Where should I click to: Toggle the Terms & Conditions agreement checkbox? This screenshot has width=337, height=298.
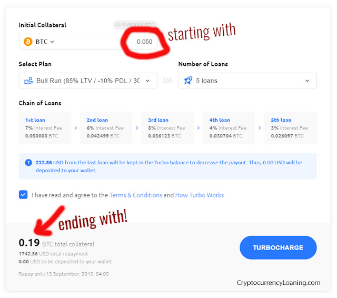(23, 195)
